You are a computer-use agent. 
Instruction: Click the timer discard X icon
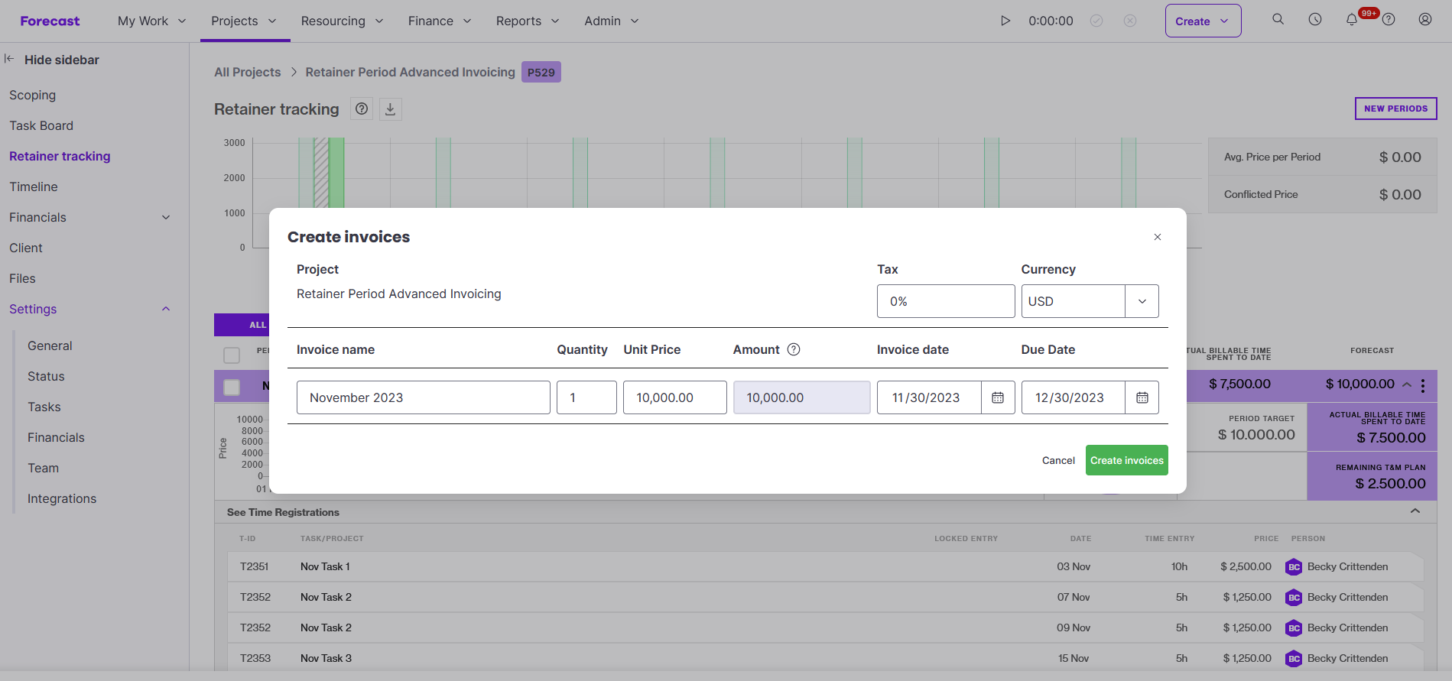point(1130,21)
